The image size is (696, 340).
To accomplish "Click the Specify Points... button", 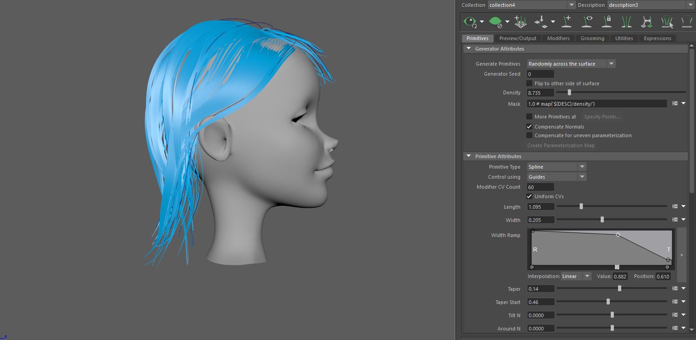I will (x=602, y=117).
